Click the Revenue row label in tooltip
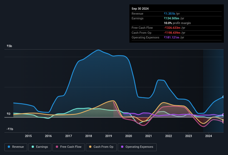Screen dimensions: 228x155 coord(137,14)
